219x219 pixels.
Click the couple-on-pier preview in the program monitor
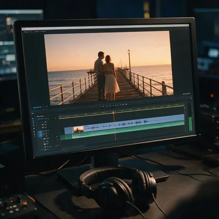[x=109, y=68]
